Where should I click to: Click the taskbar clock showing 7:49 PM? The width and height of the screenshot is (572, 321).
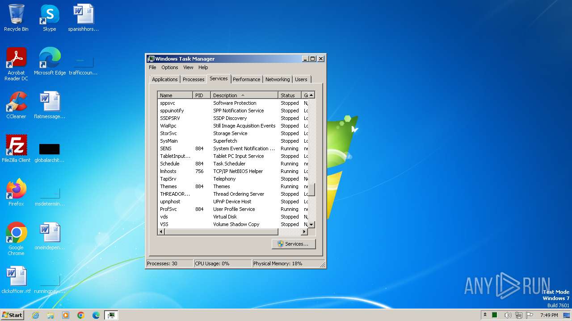(x=549, y=315)
